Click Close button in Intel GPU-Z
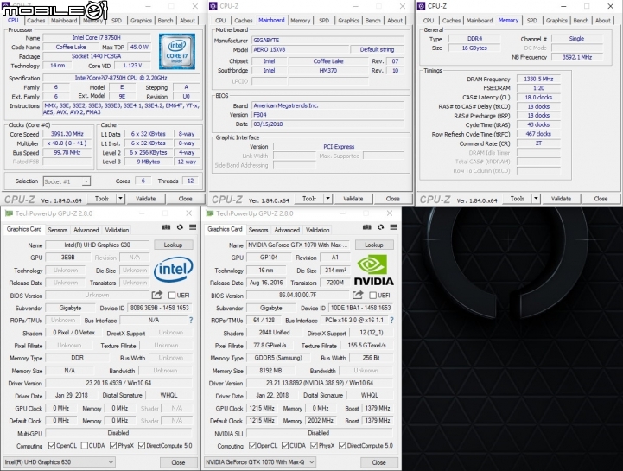 tap(178, 462)
